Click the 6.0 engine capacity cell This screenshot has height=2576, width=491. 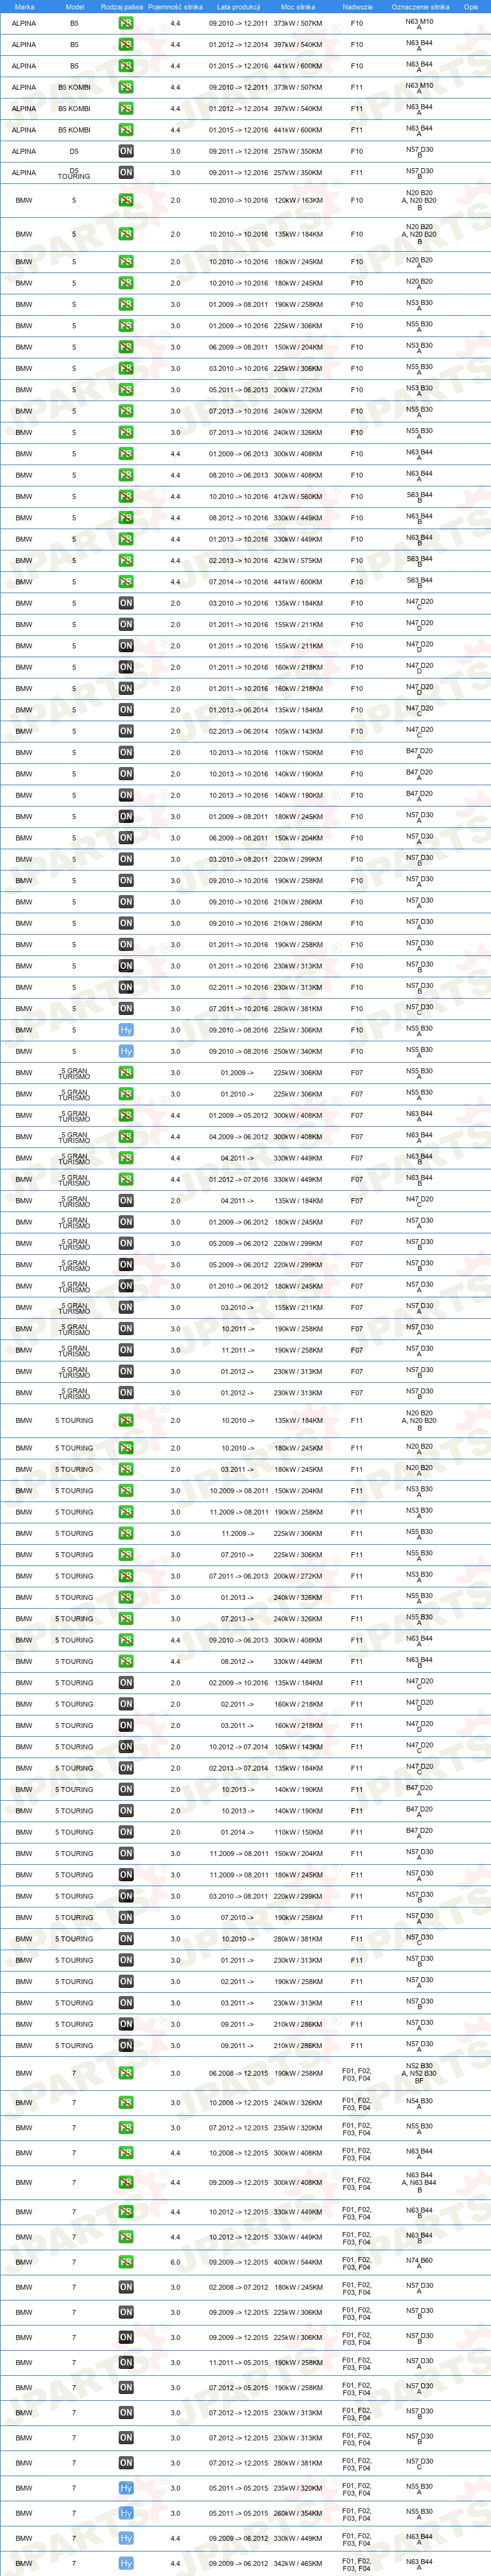(x=175, y=2262)
